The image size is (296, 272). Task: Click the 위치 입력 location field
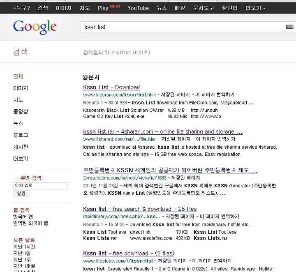pos(41,186)
